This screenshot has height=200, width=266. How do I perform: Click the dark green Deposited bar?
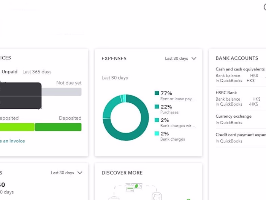(58, 127)
